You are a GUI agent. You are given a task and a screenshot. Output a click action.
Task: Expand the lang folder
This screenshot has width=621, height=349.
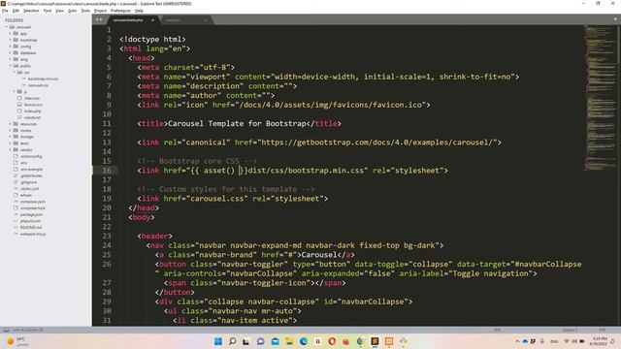point(11,59)
